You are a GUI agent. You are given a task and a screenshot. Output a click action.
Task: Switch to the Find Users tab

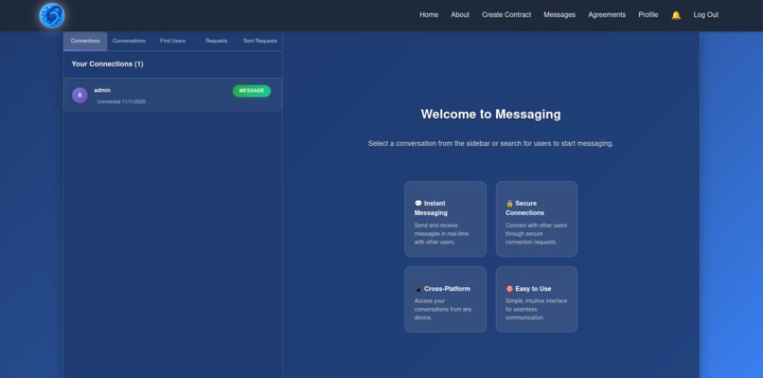click(172, 41)
